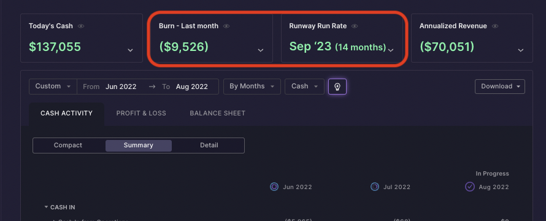Expand the Today's Cash card chevron
Viewport: 546px width, 221px height.
coord(130,50)
